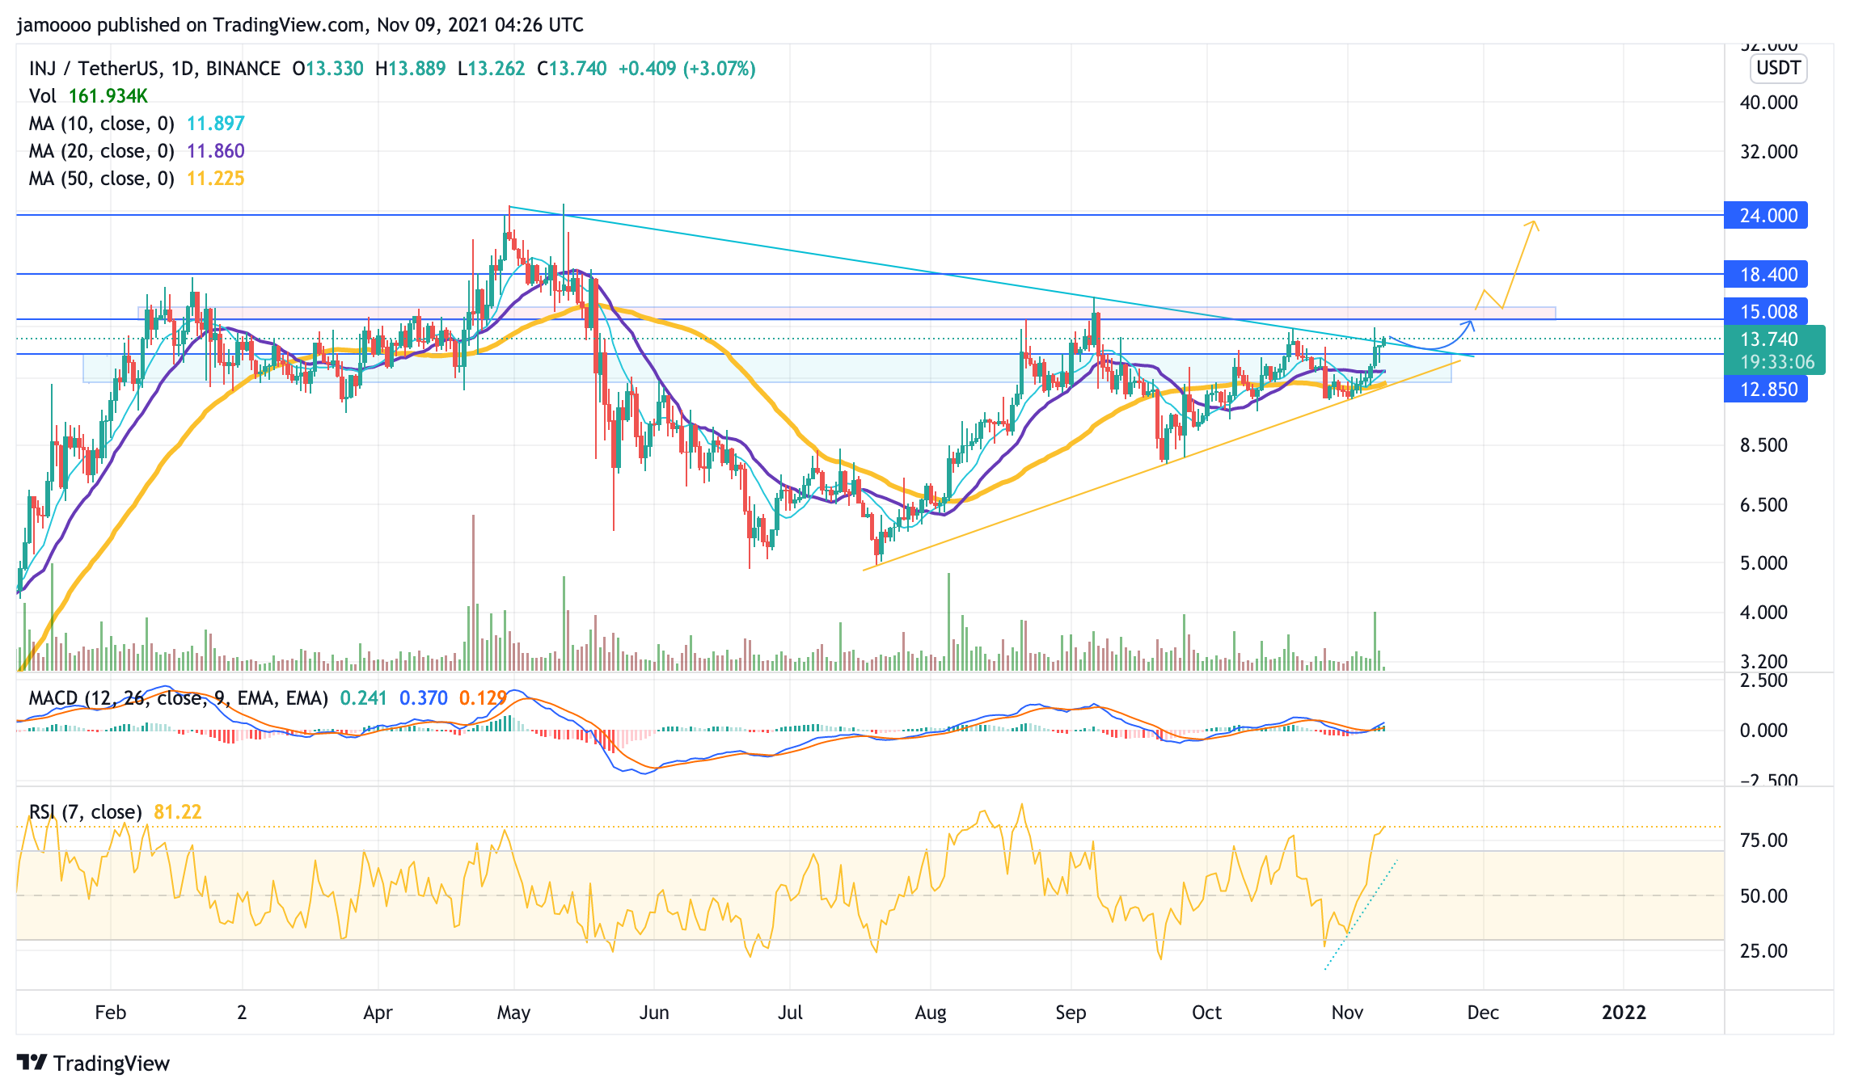Click the Nov label on time axis

point(1347,1013)
